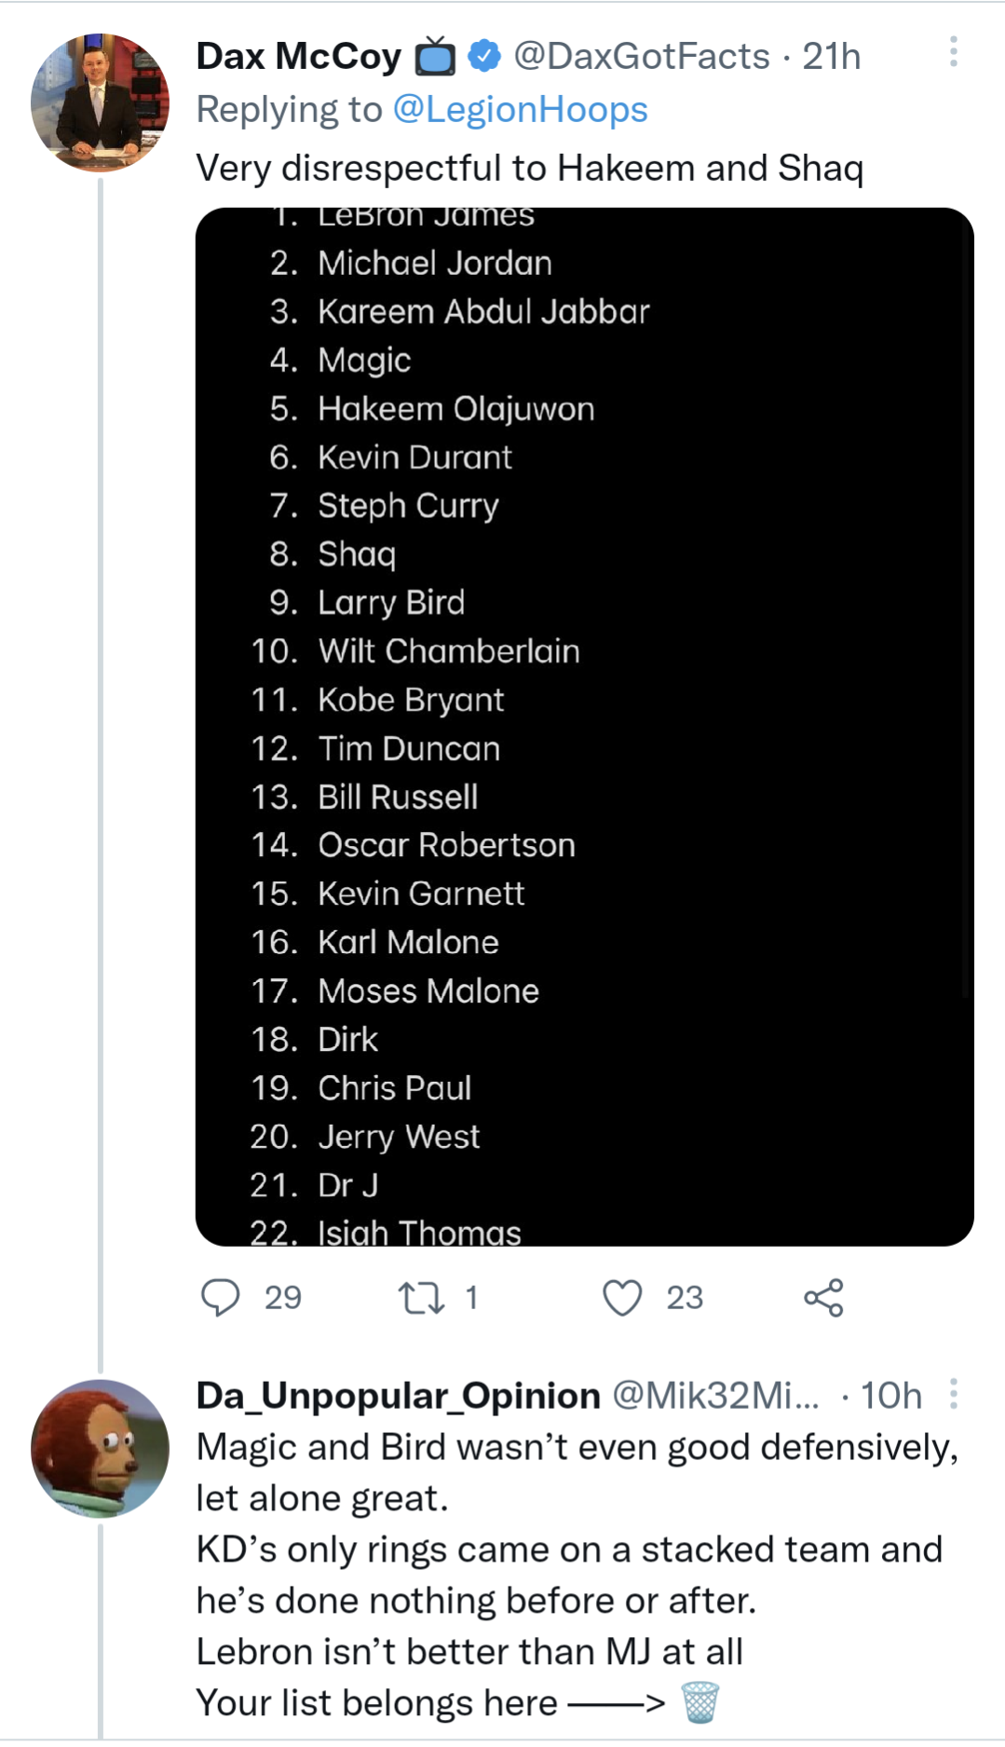1005x1747 pixels.
Task: Open the player ranking list image
Action: point(586,722)
